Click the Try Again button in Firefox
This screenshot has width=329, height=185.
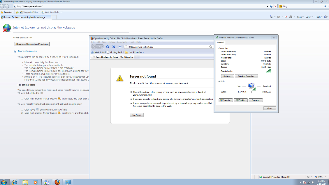point(136,115)
